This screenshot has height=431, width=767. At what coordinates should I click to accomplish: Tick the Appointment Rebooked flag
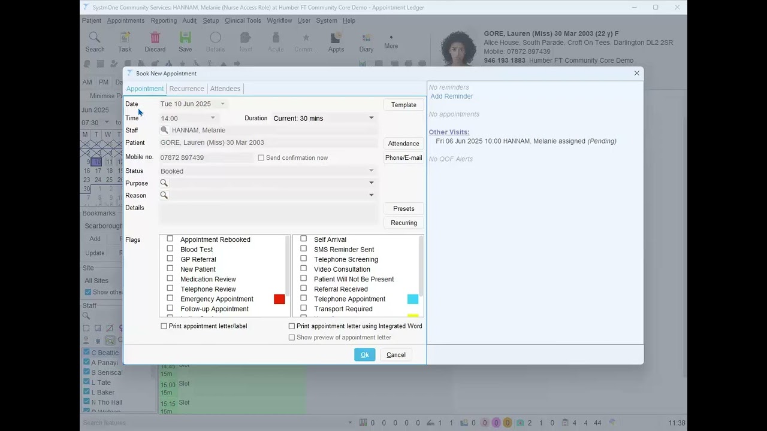coord(170,239)
